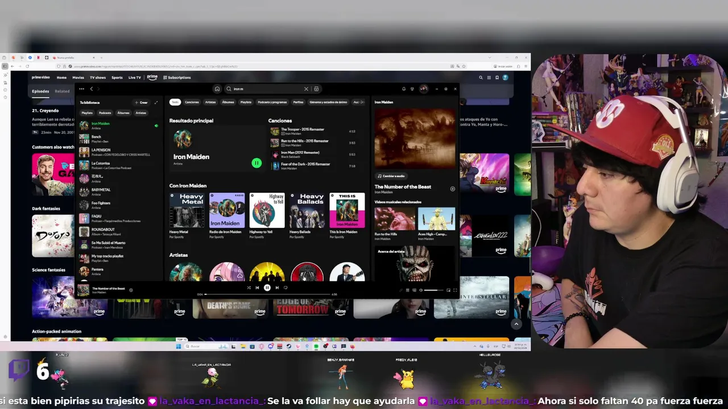The image size is (728, 409).
Task: Open Movies in Prime Video nav
Action: [78, 77]
